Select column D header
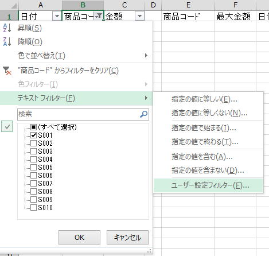The height and width of the screenshot is (256, 269). pyautogui.click(x=153, y=5)
